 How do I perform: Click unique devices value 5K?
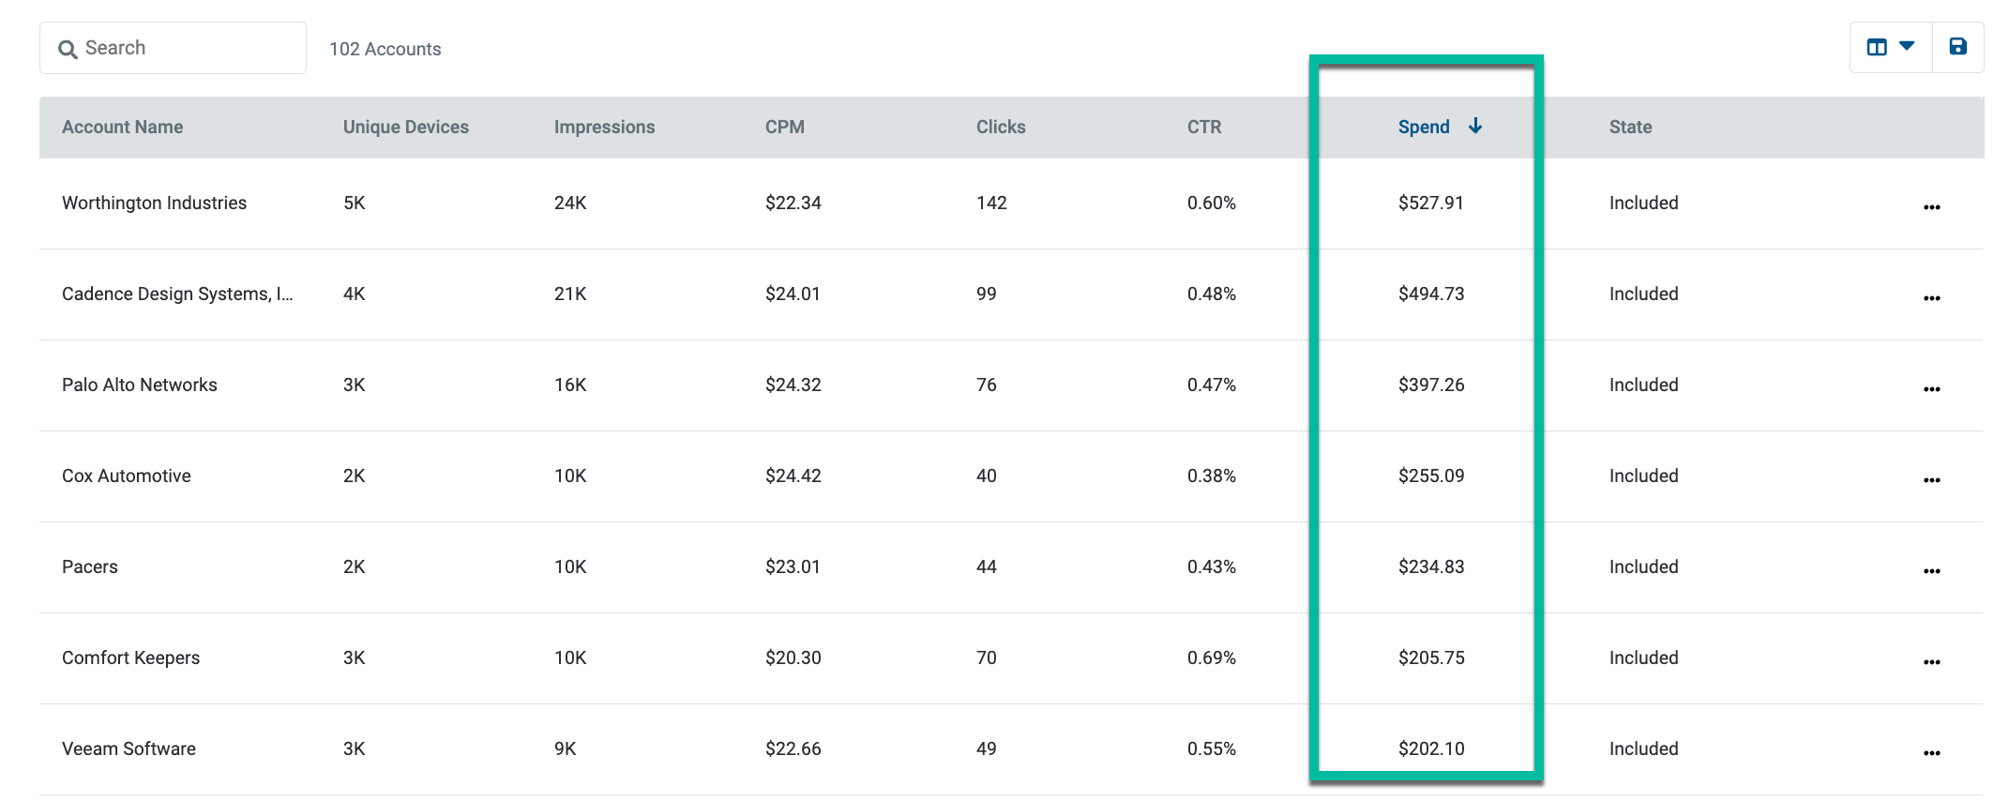coord(354,203)
